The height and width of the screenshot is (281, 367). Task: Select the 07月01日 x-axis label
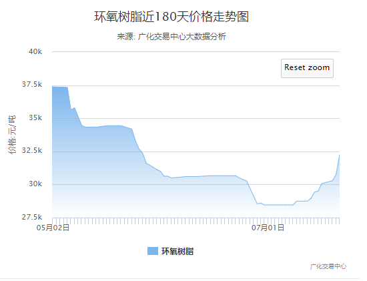268,228
